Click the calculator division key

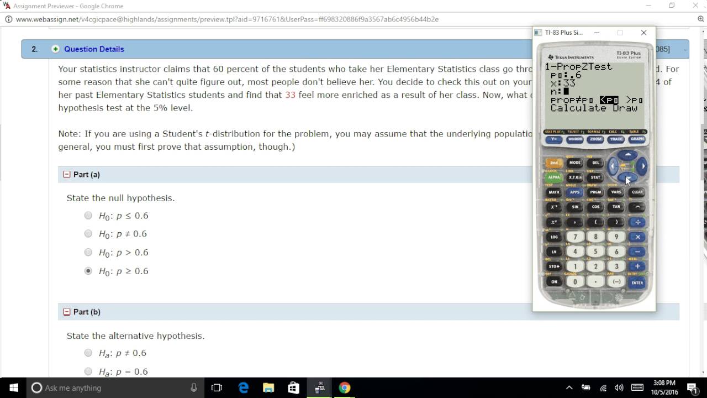point(637,222)
